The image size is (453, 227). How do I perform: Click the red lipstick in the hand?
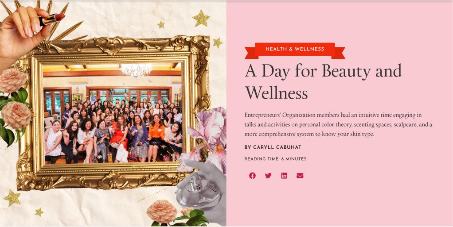[52, 19]
